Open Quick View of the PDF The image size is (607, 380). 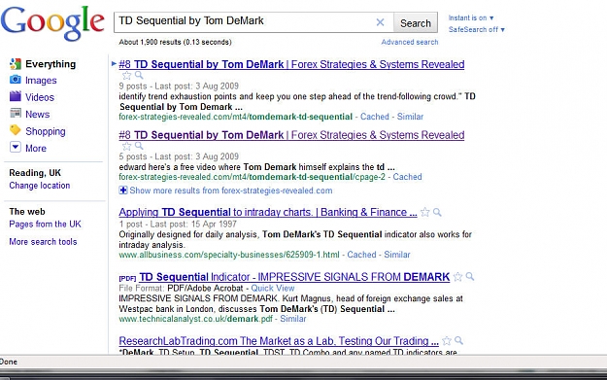point(273,289)
